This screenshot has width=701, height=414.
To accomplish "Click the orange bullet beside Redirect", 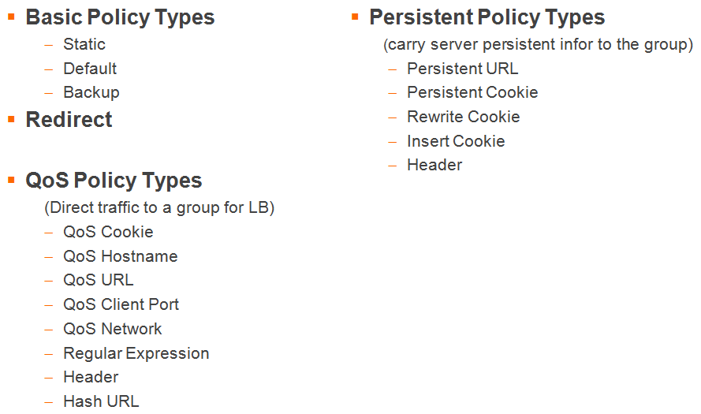I will (12, 119).
